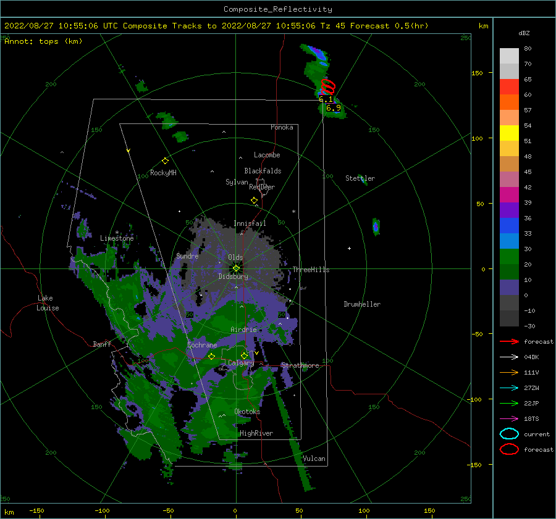Select the ThreeHills town label
The image size is (556, 519).
click(311, 270)
